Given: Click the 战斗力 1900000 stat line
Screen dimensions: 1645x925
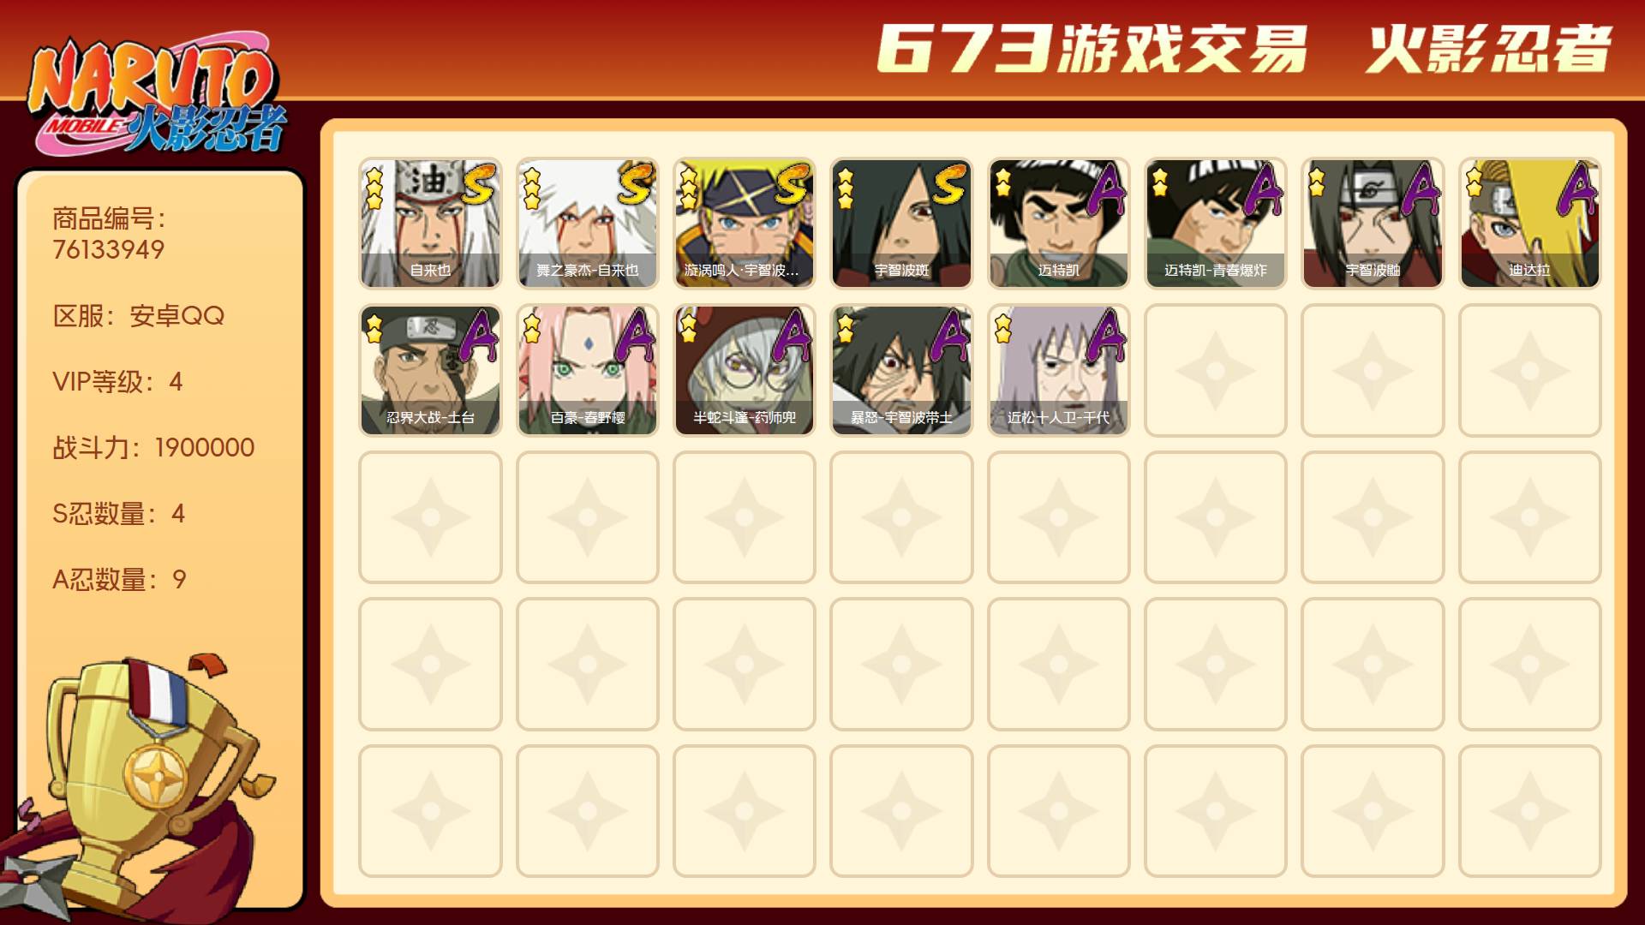Looking at the screenshot, I should point(153,447).
